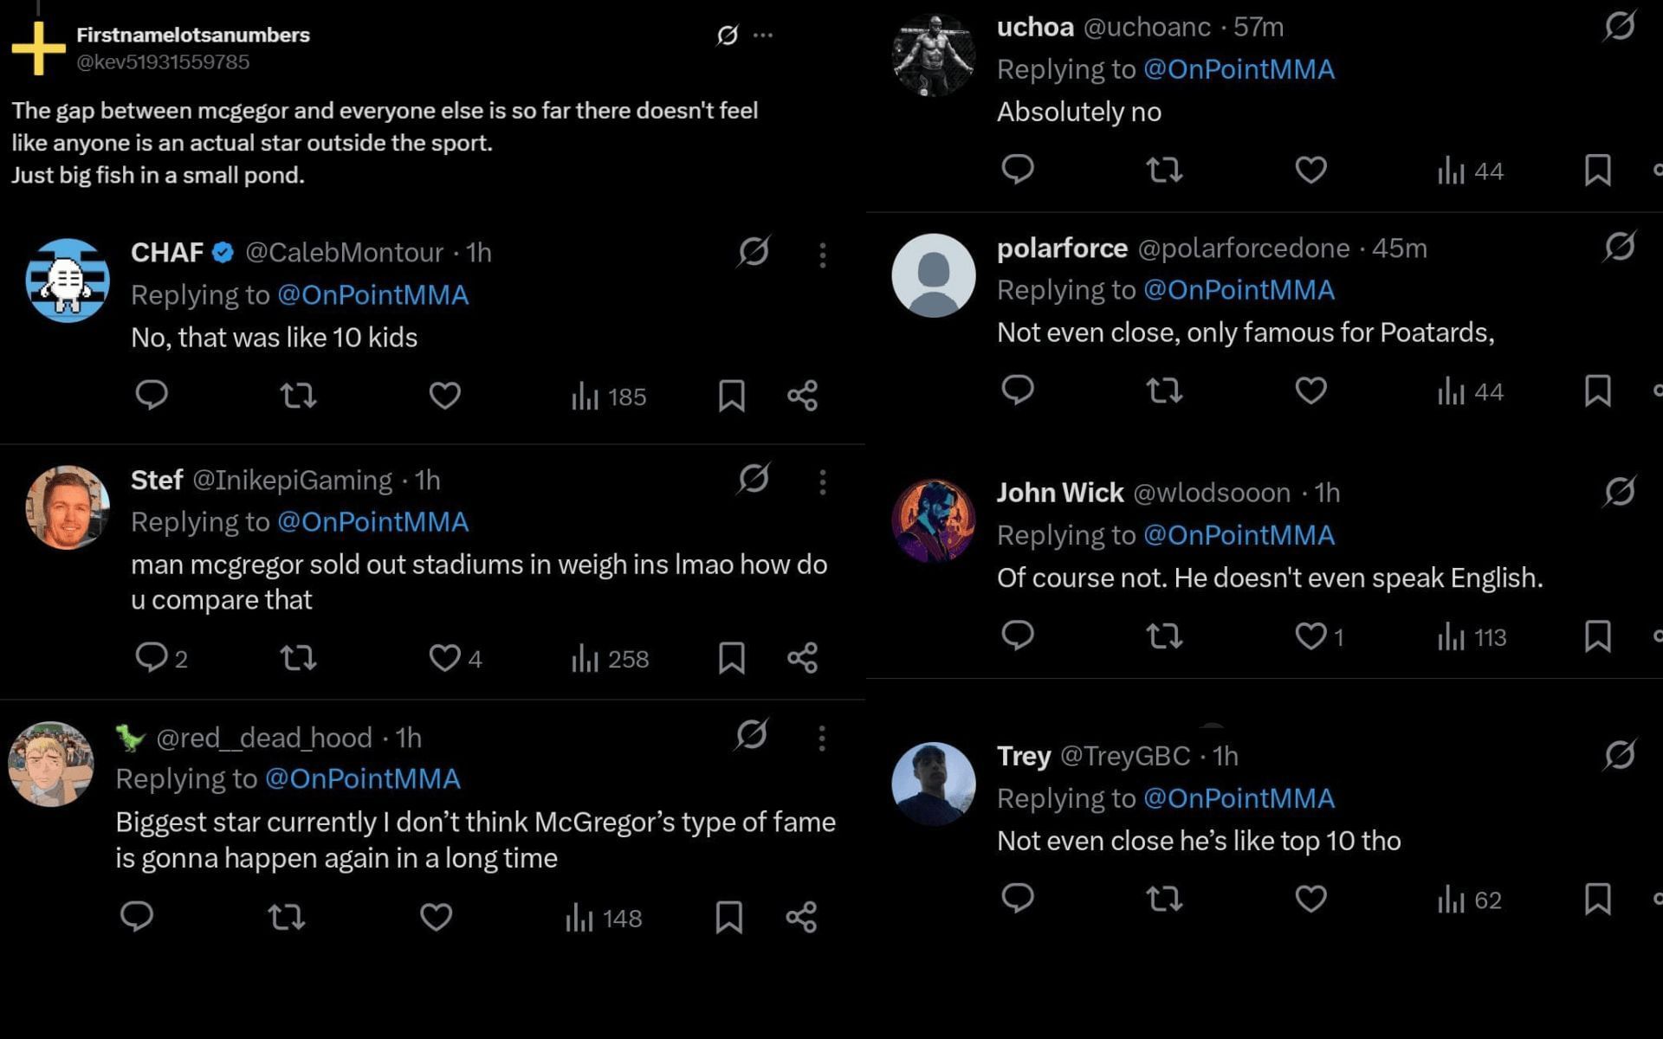Reply to CHAF's tweet
This screenshot has width=1663, height=1039.
click(x=152, y=395)
